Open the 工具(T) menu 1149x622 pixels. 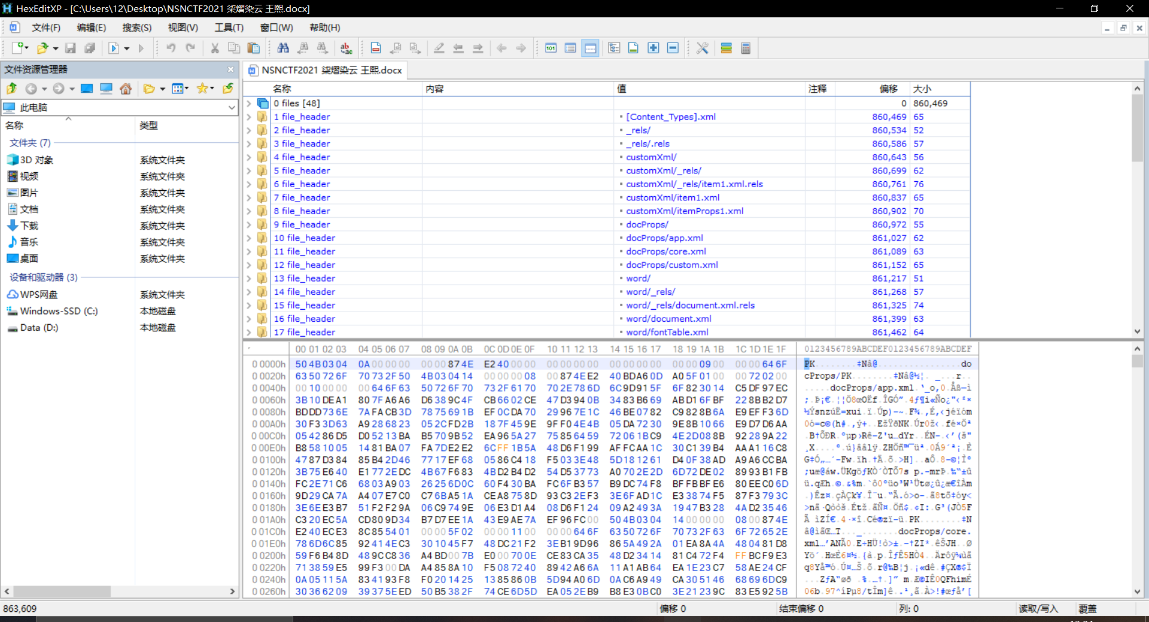229,28
